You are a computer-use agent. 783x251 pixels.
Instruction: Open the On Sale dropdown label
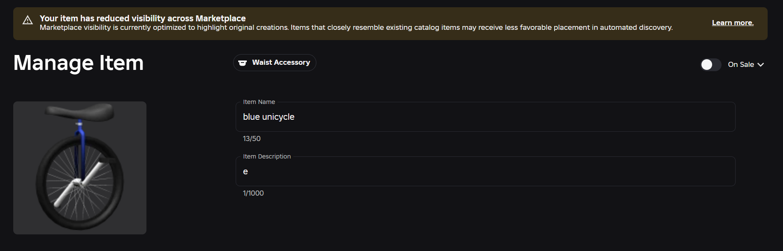(741, 64)
